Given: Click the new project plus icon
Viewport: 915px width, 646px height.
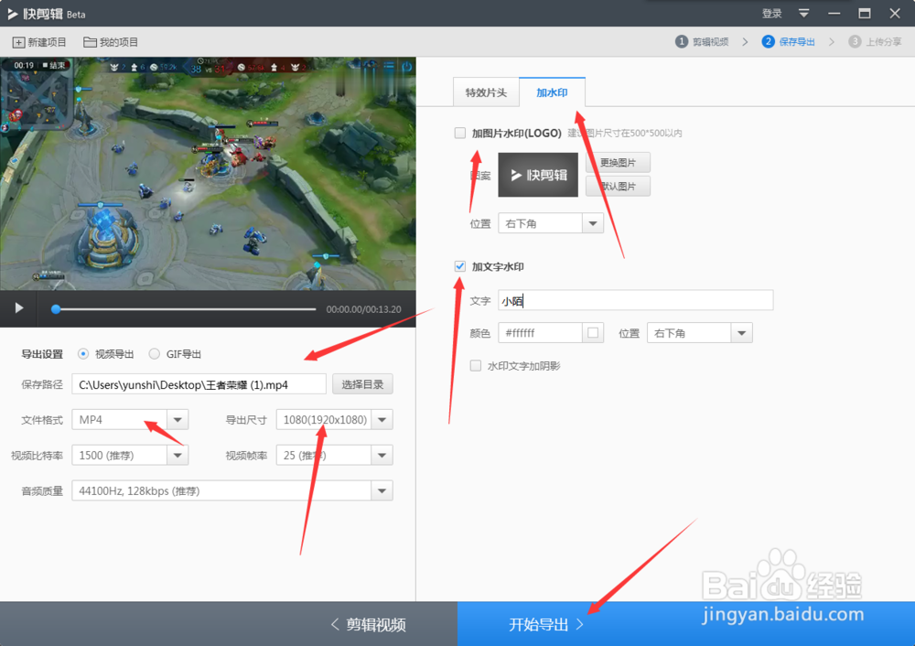Looking at the screenshot, I should pos(18,42).
